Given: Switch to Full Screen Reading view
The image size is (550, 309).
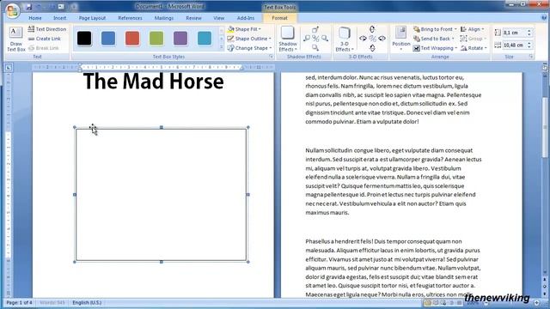Looking at the screenshot, I should (x=436, y=303).
